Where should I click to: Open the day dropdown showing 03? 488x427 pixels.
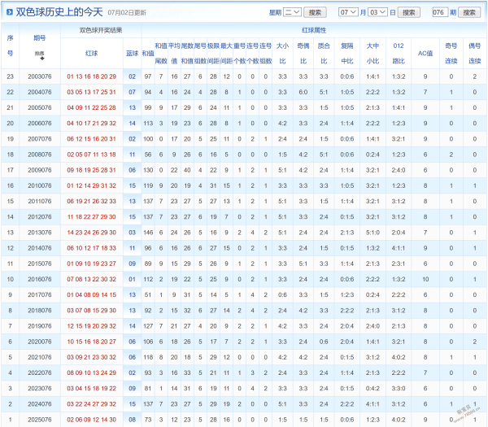378,12
